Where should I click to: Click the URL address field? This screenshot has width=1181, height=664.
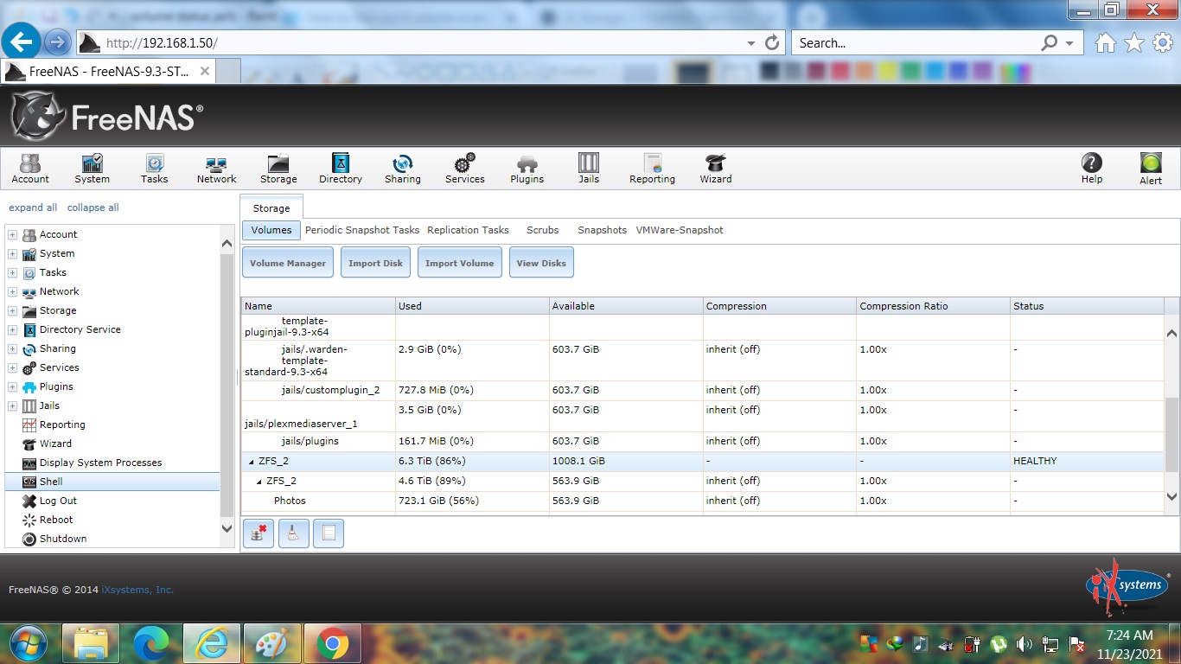click(x=424, y=42)
